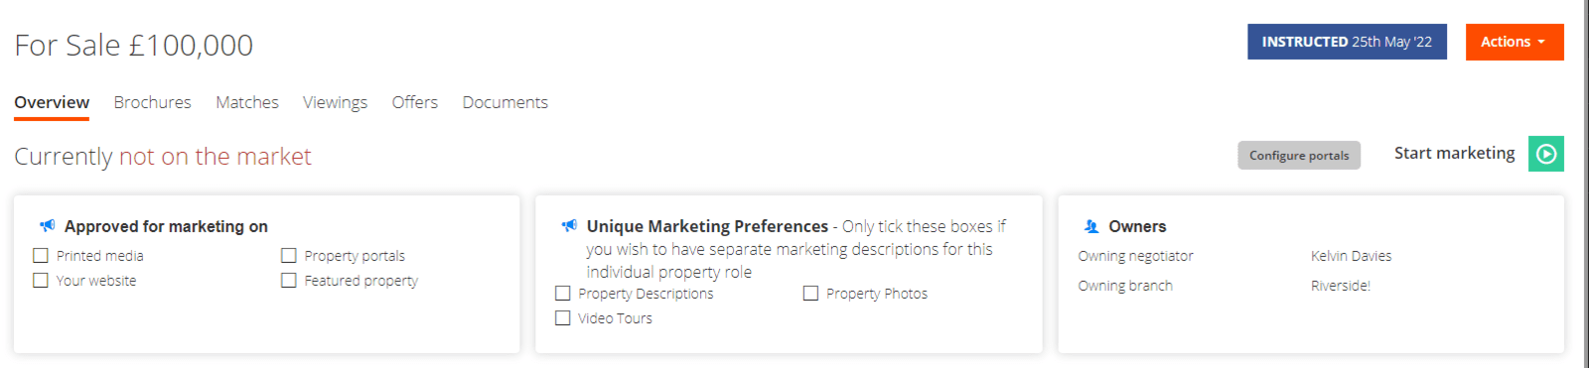Go to the Viewings tab
This screenshot has height=368, width=1589.
335,102
